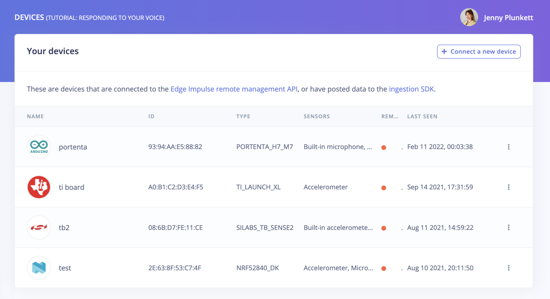Click the Silicon Labs logo for tb2
This screenshot has width=550, height=299.
pos(39,228)
